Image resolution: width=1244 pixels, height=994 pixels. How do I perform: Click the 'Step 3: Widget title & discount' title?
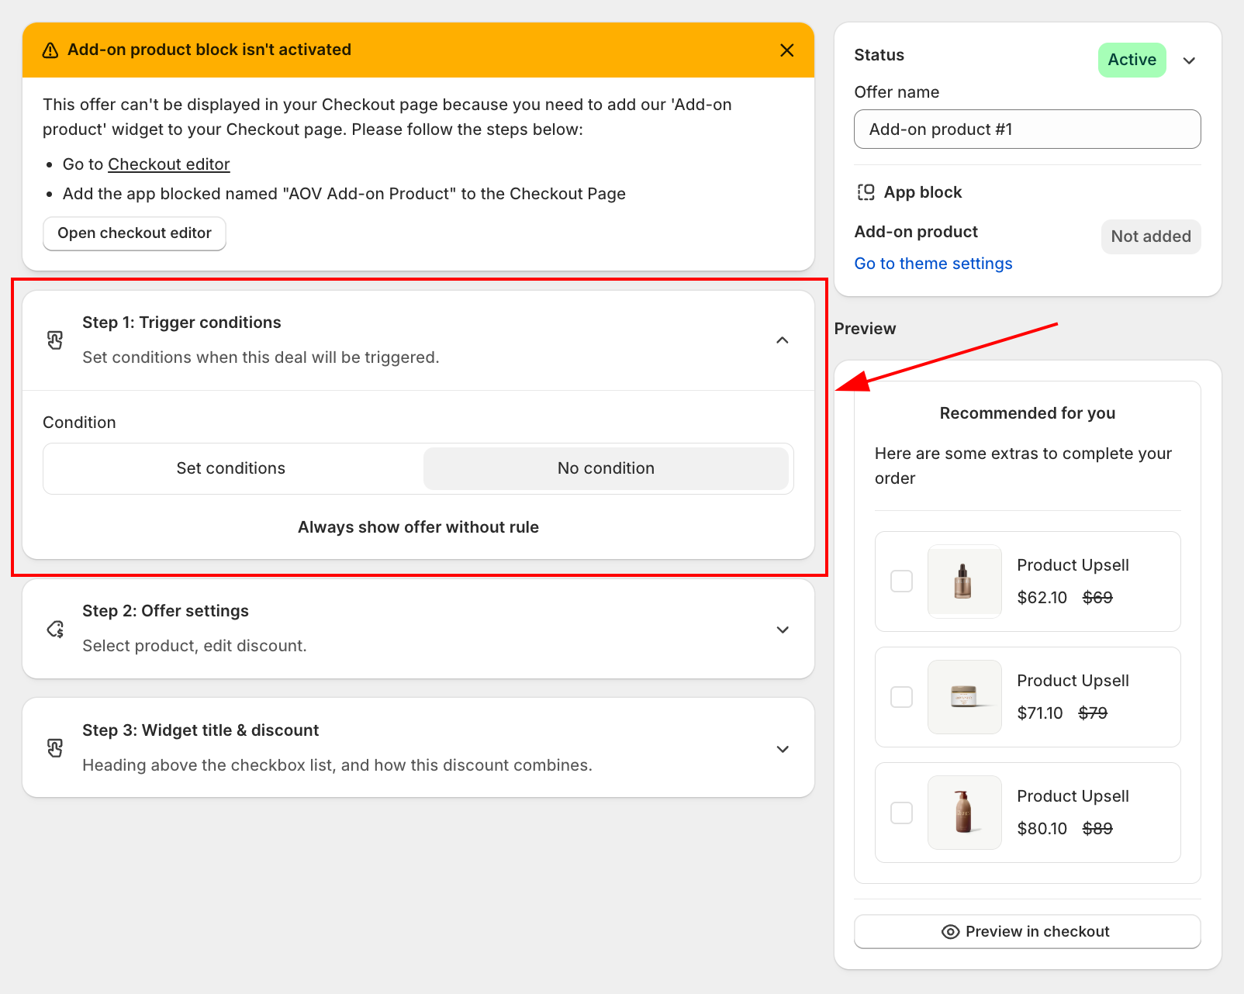pyautogui.click(x=201, y=730)
